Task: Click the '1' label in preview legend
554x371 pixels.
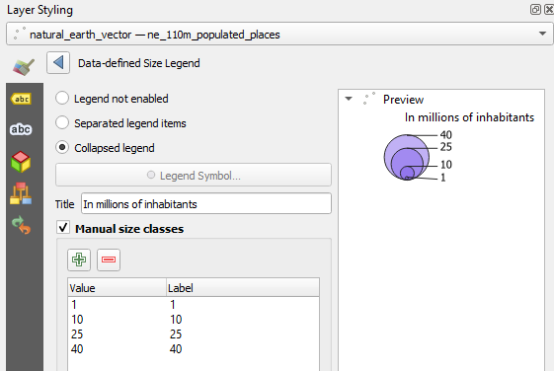Action: [443, 178]
